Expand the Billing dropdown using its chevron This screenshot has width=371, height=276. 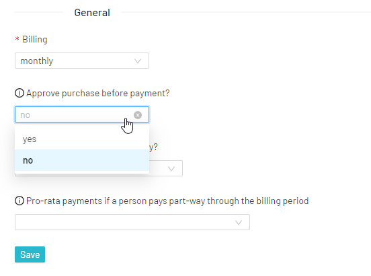click(x=138, y=61)
